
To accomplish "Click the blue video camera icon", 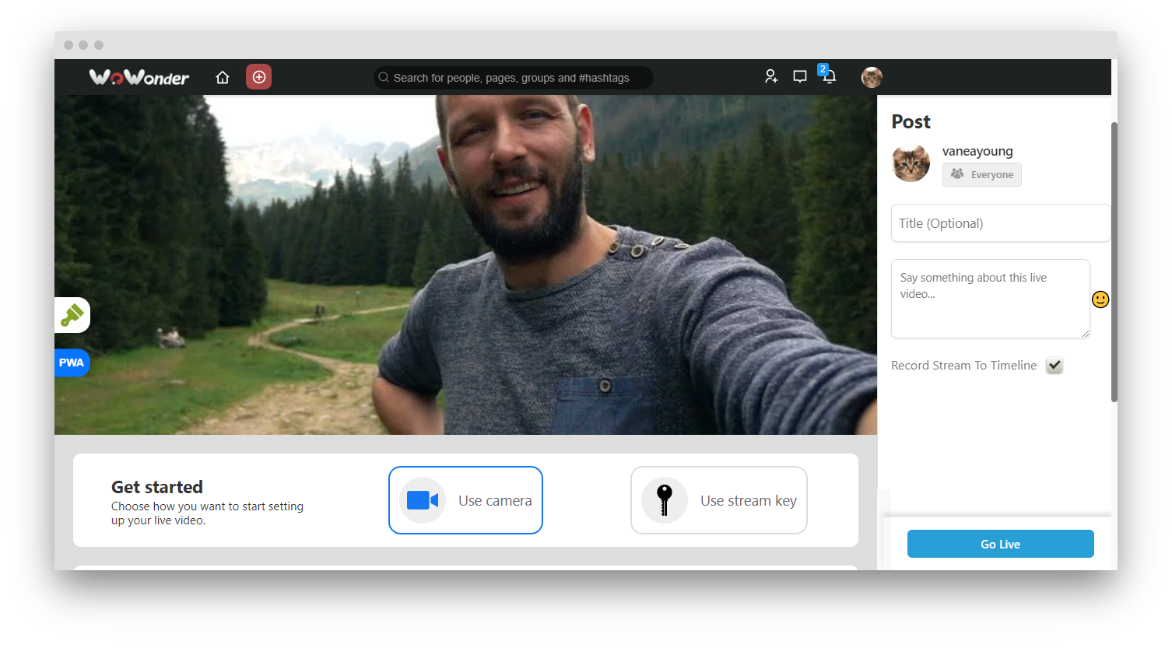I will pos(421,500).
